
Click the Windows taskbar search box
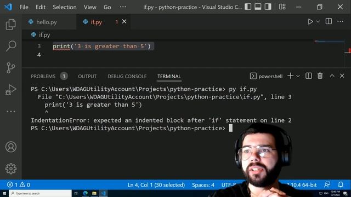(40, 193)
